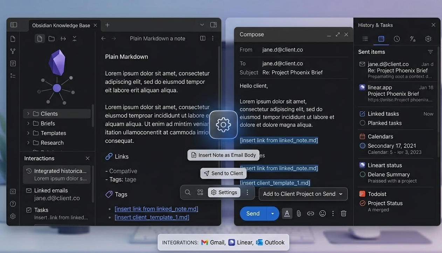
Task: Expand the Clients folder
Action: click(x=28, y=114)
